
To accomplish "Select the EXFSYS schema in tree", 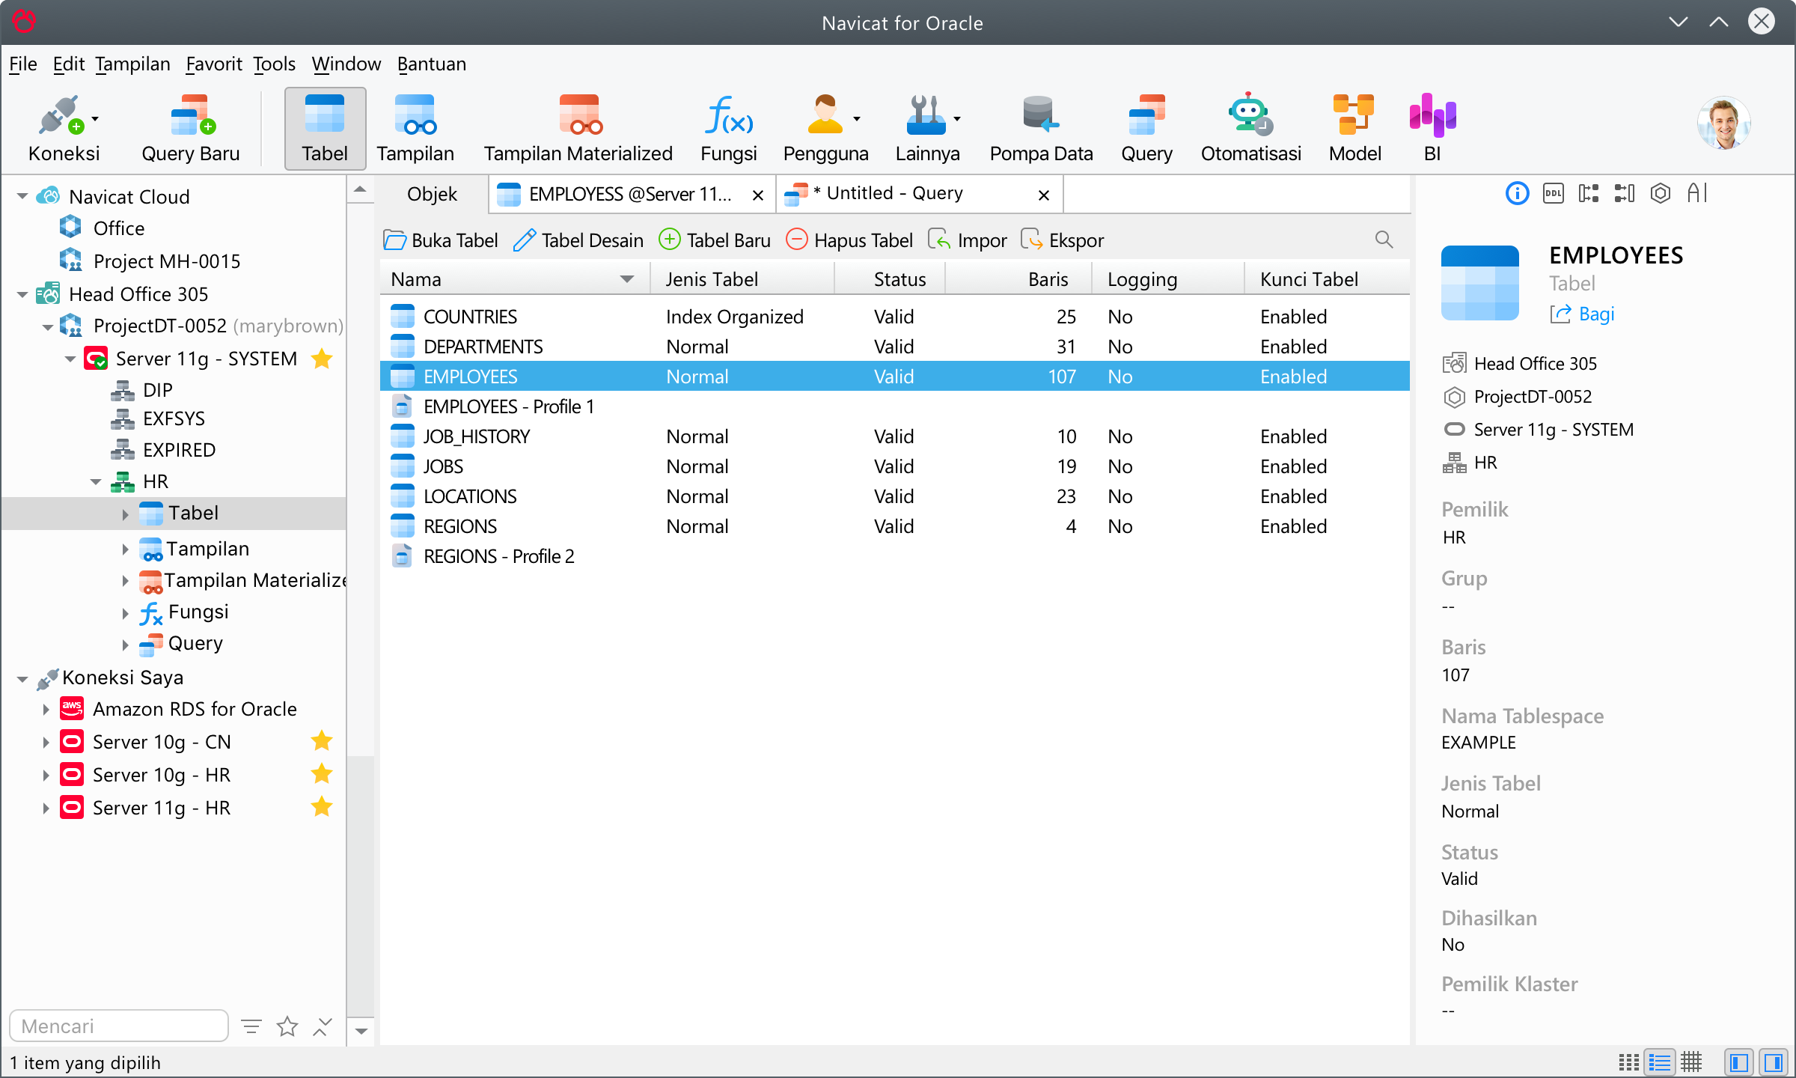I will [x=174, y=418].
